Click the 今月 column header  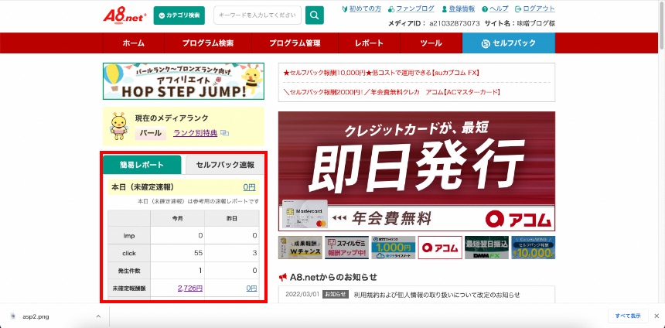[x=177, y=218]
